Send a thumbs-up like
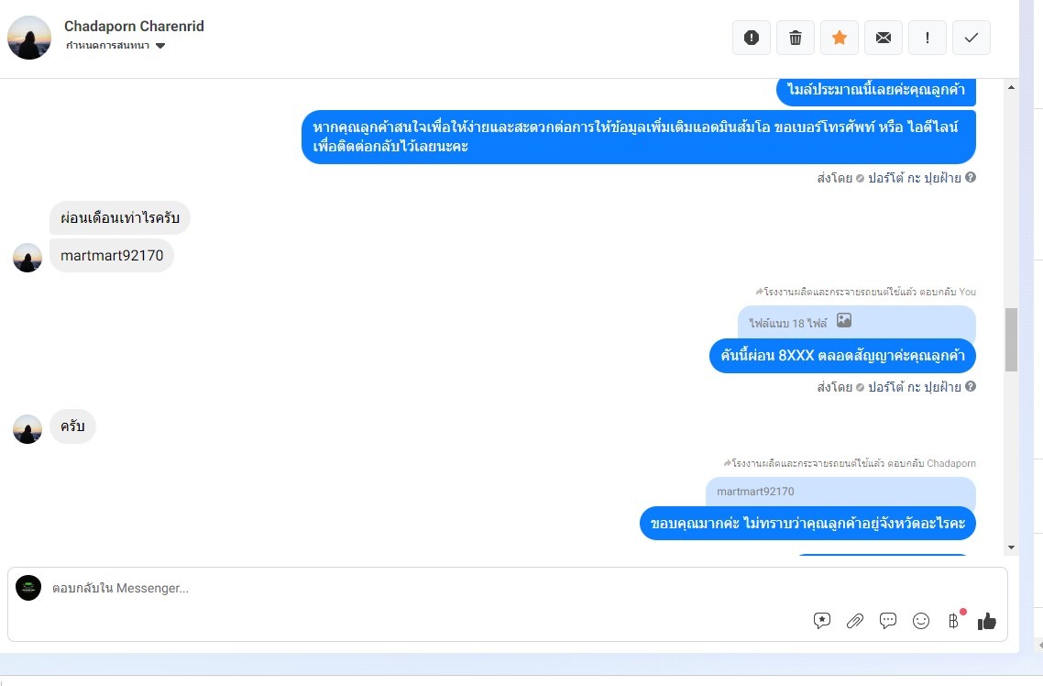This screenshot has width=1043, height=686. pyautogui.click(x=987, y=621)
